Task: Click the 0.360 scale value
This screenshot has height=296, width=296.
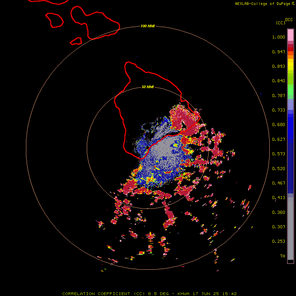Action: pos(279,212)
